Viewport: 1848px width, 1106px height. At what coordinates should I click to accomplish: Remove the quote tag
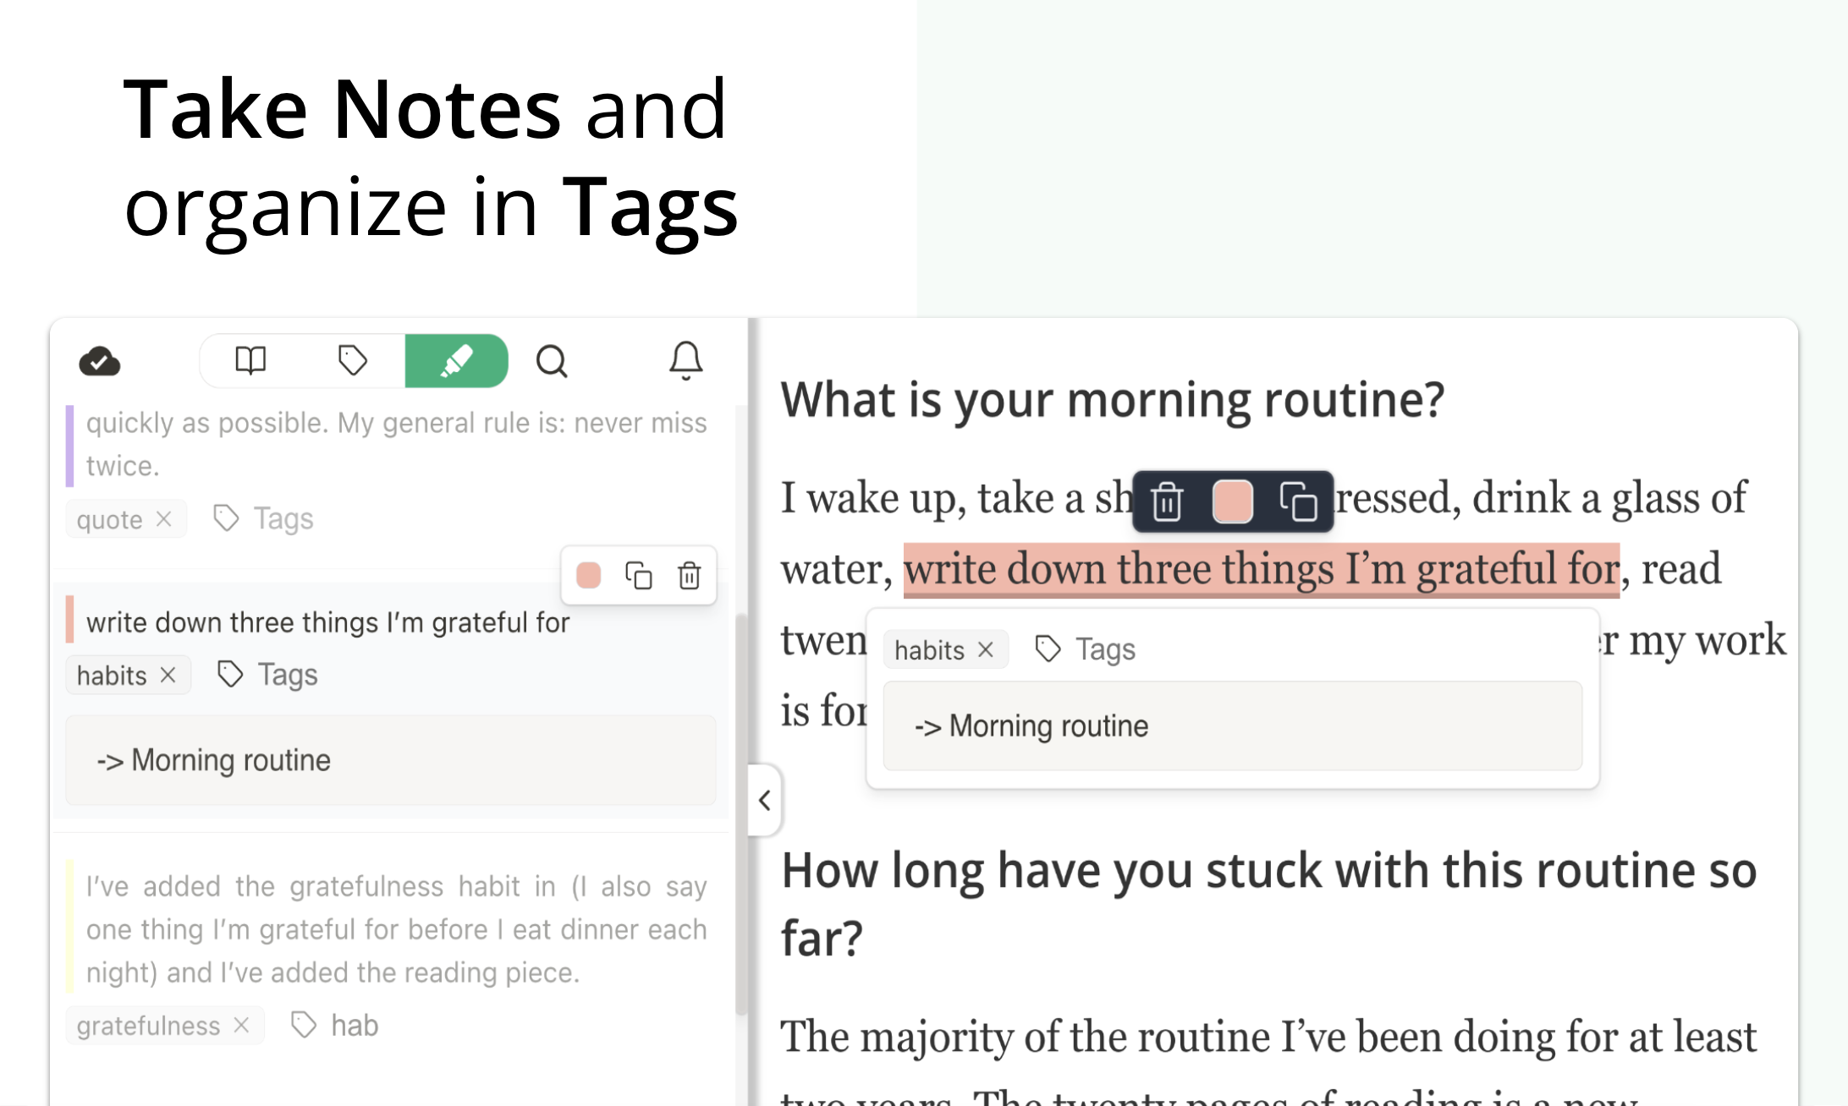[x=164, y=518]
